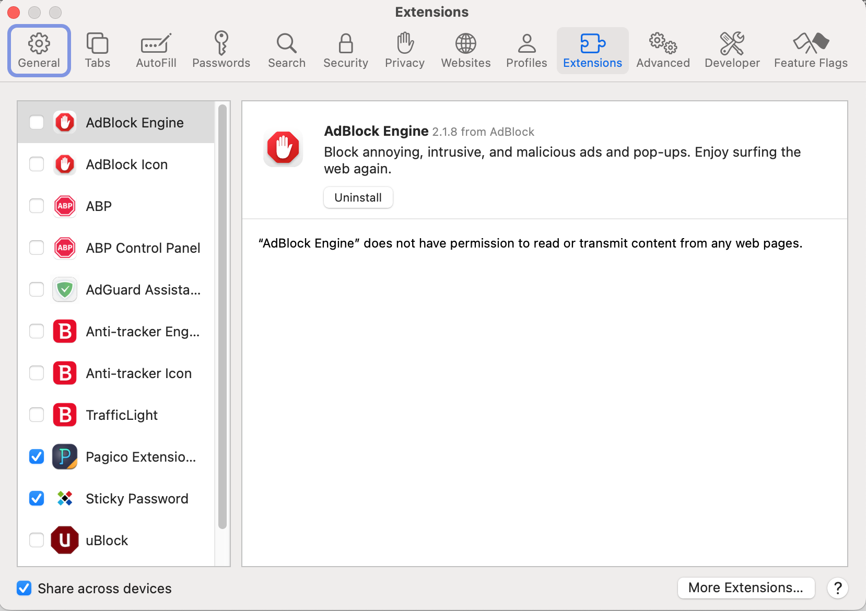This screenshot has height=611, width=866.
Task: Select the Pagico Extensio... row label
Action: pos(141,457)
